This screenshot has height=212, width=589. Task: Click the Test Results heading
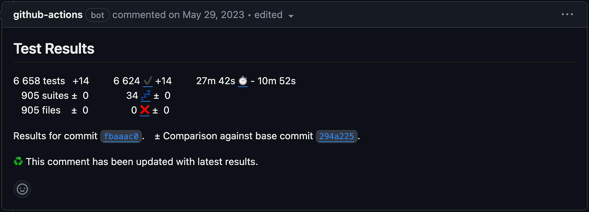[x=54, y=48]
